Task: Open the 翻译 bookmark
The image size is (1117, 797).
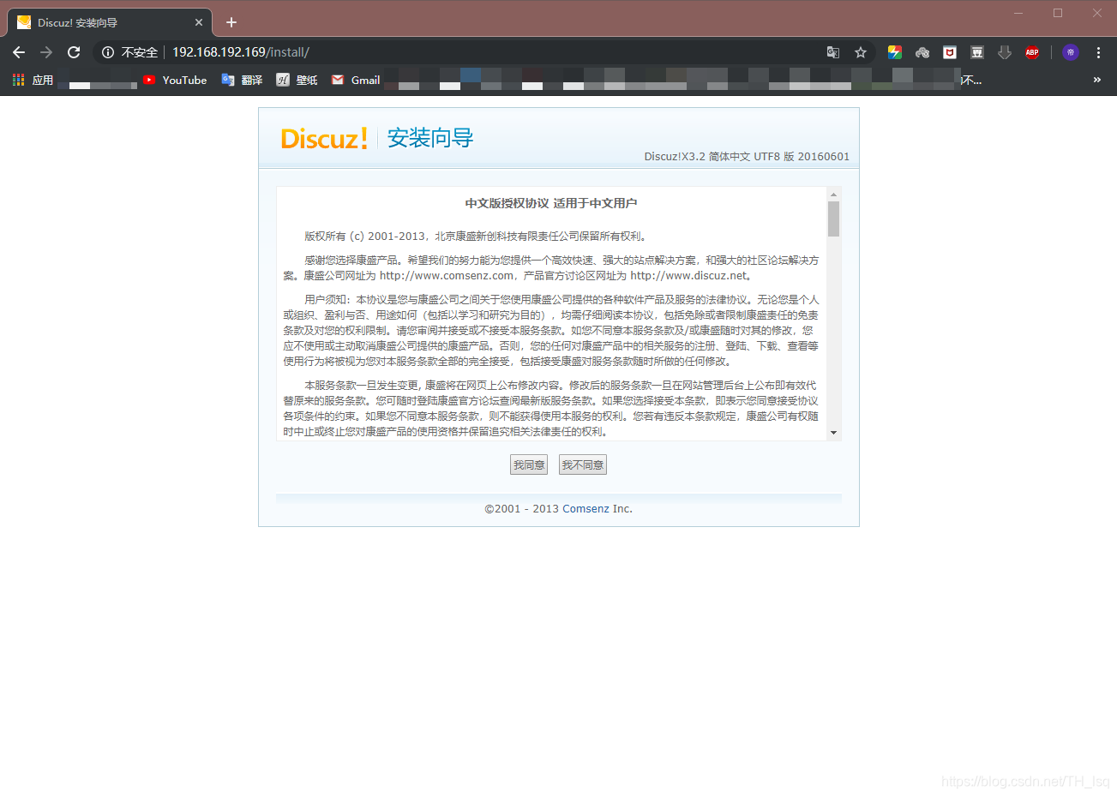Action: tap(242, 80)
